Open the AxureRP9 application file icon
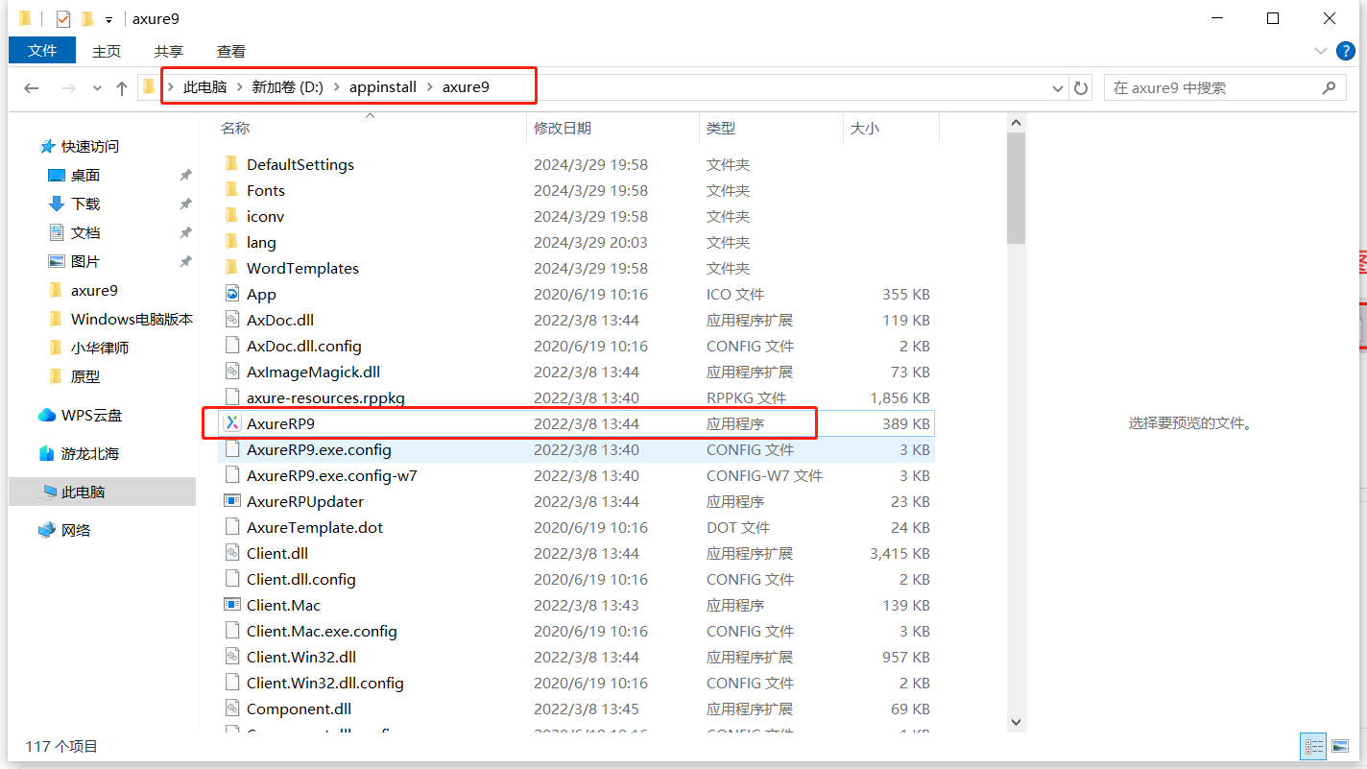Viewport: 1367px width, 769px height. pyautogui.click(x=231, y=423)
